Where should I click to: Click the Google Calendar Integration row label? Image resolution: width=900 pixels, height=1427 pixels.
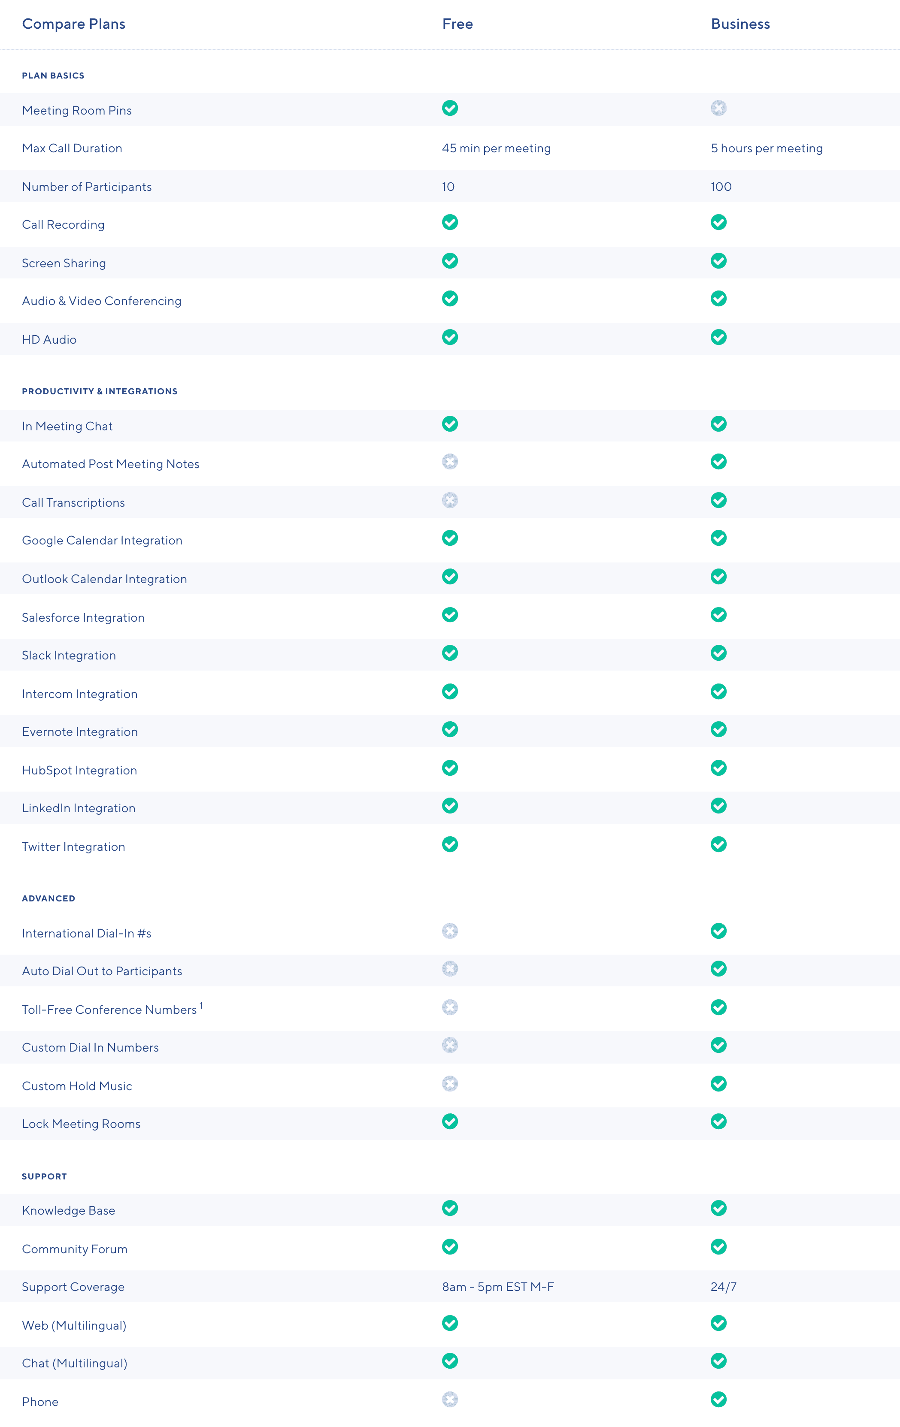(102, 541)
